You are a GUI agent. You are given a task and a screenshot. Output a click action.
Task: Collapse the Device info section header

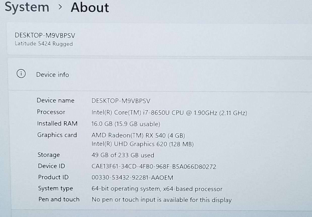tap(160, 74)
